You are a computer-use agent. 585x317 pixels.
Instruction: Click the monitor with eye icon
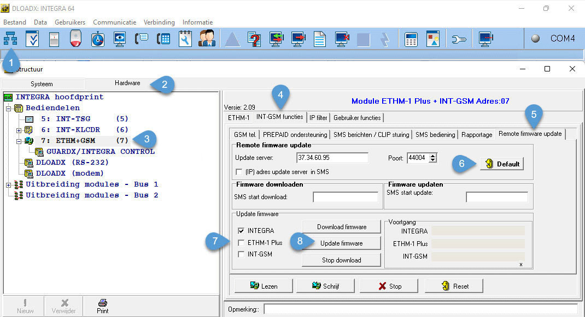click(x=120, y=39)
